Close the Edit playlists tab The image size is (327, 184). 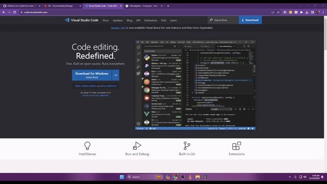161,6
